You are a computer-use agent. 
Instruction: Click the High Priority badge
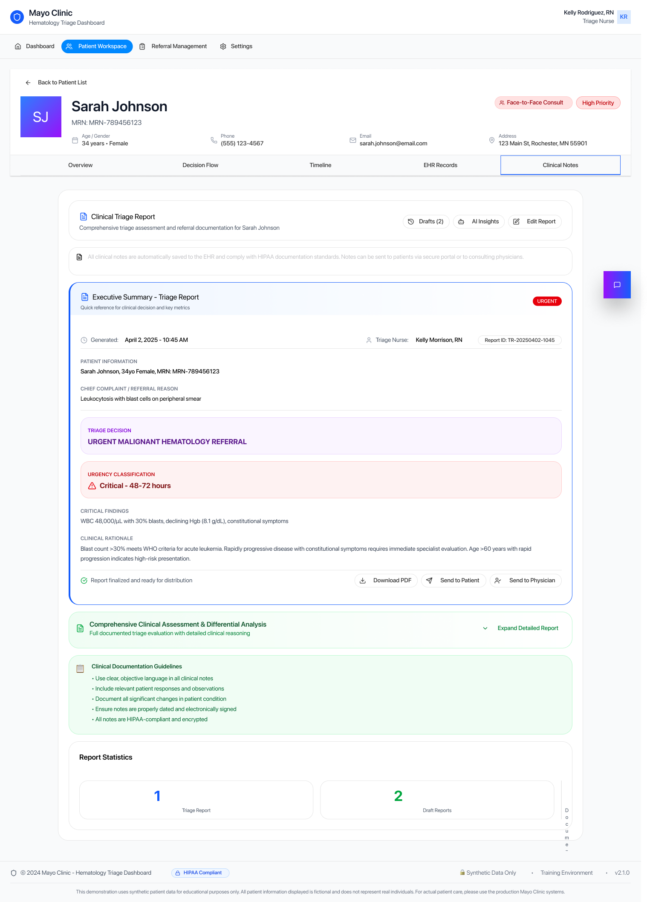(598, 103)
